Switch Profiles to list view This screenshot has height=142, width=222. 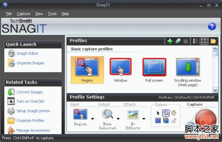point(195,41)
